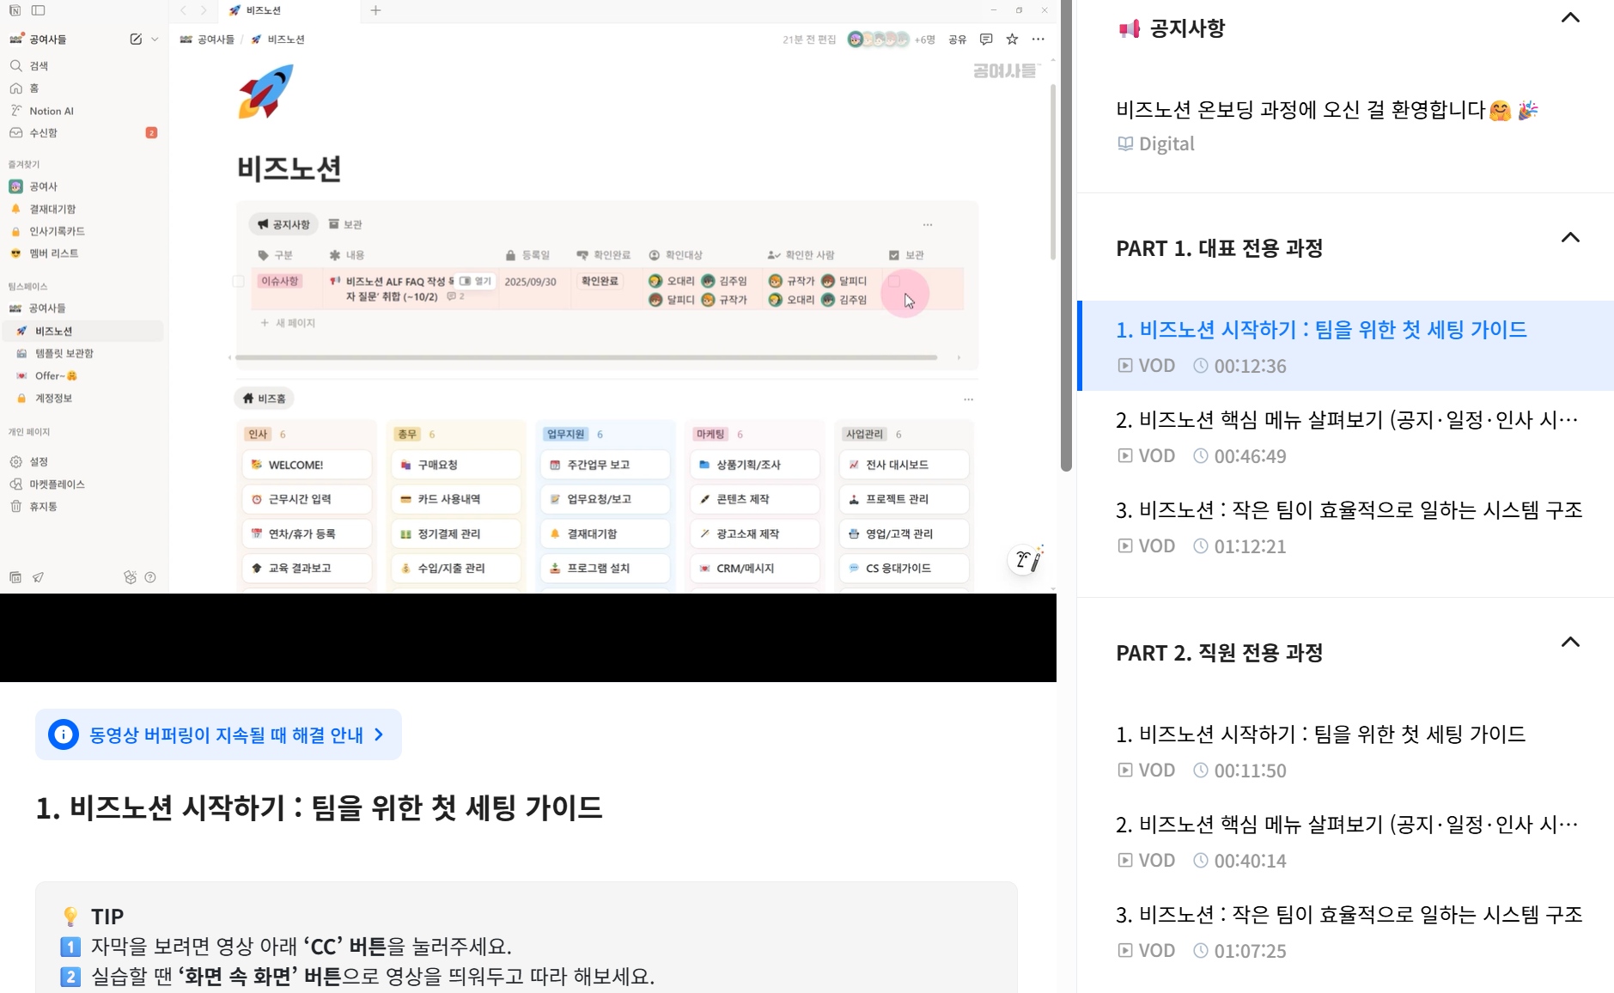
Task: Go back with the left arrow
Action: tap(183, 10)
